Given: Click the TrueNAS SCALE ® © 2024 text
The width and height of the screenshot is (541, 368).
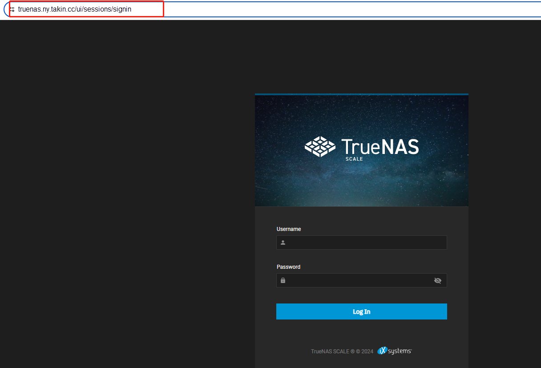Looking at the screenshot, I should [x=342, y=351].
